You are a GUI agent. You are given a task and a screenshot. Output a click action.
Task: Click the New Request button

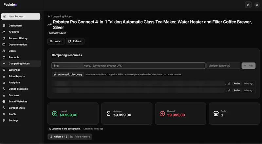click(x=21, y=16)
